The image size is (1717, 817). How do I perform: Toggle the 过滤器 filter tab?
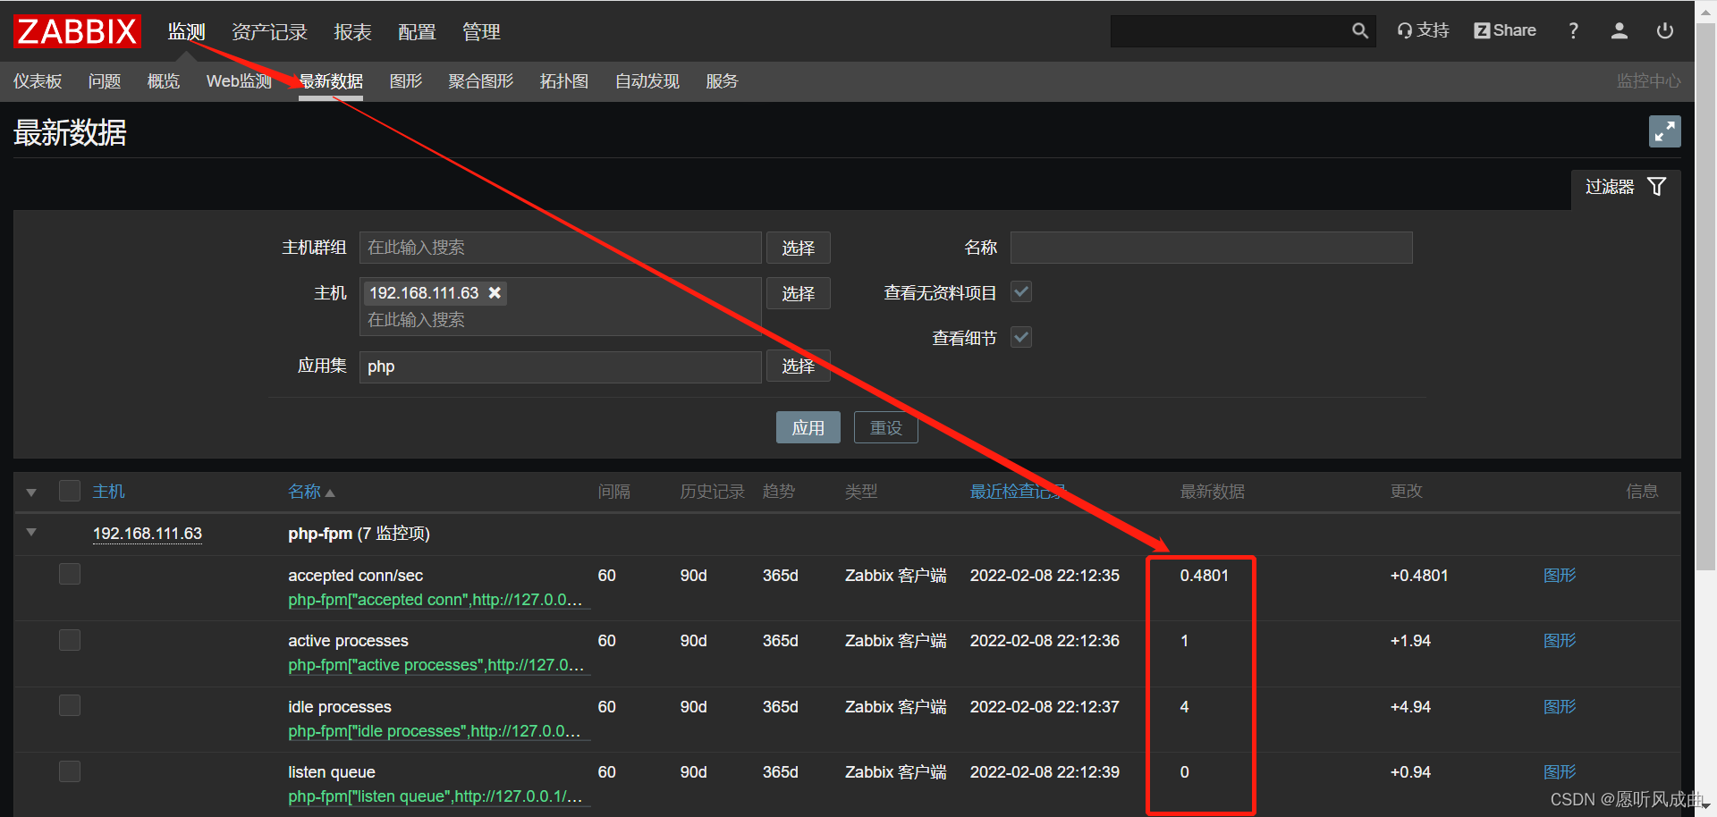(1625, 187)
